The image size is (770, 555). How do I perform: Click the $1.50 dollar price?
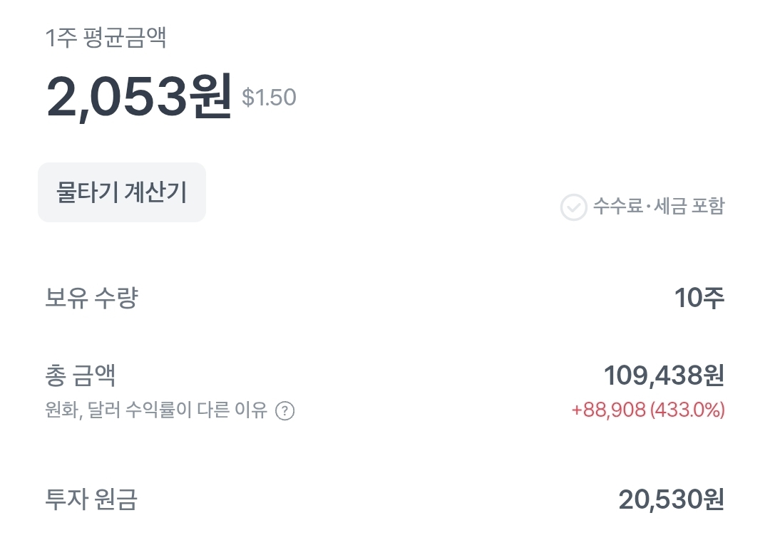point(269,98)
